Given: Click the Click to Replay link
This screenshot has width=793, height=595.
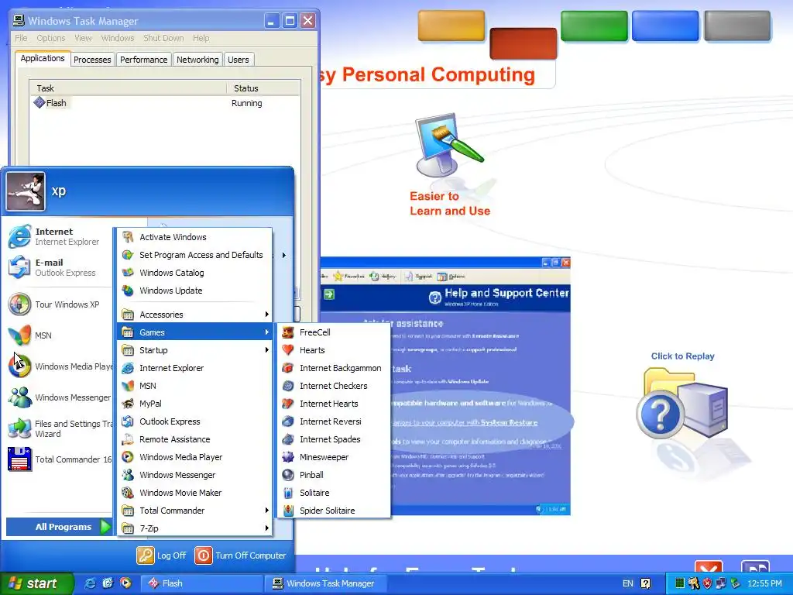Looking at the screenshot, I should click(x=683, y=356).
